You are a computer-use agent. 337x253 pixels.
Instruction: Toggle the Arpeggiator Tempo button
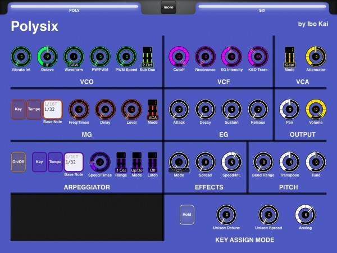tap(55, 162)
